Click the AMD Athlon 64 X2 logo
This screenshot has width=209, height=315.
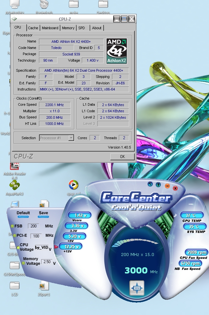point(117,51)
